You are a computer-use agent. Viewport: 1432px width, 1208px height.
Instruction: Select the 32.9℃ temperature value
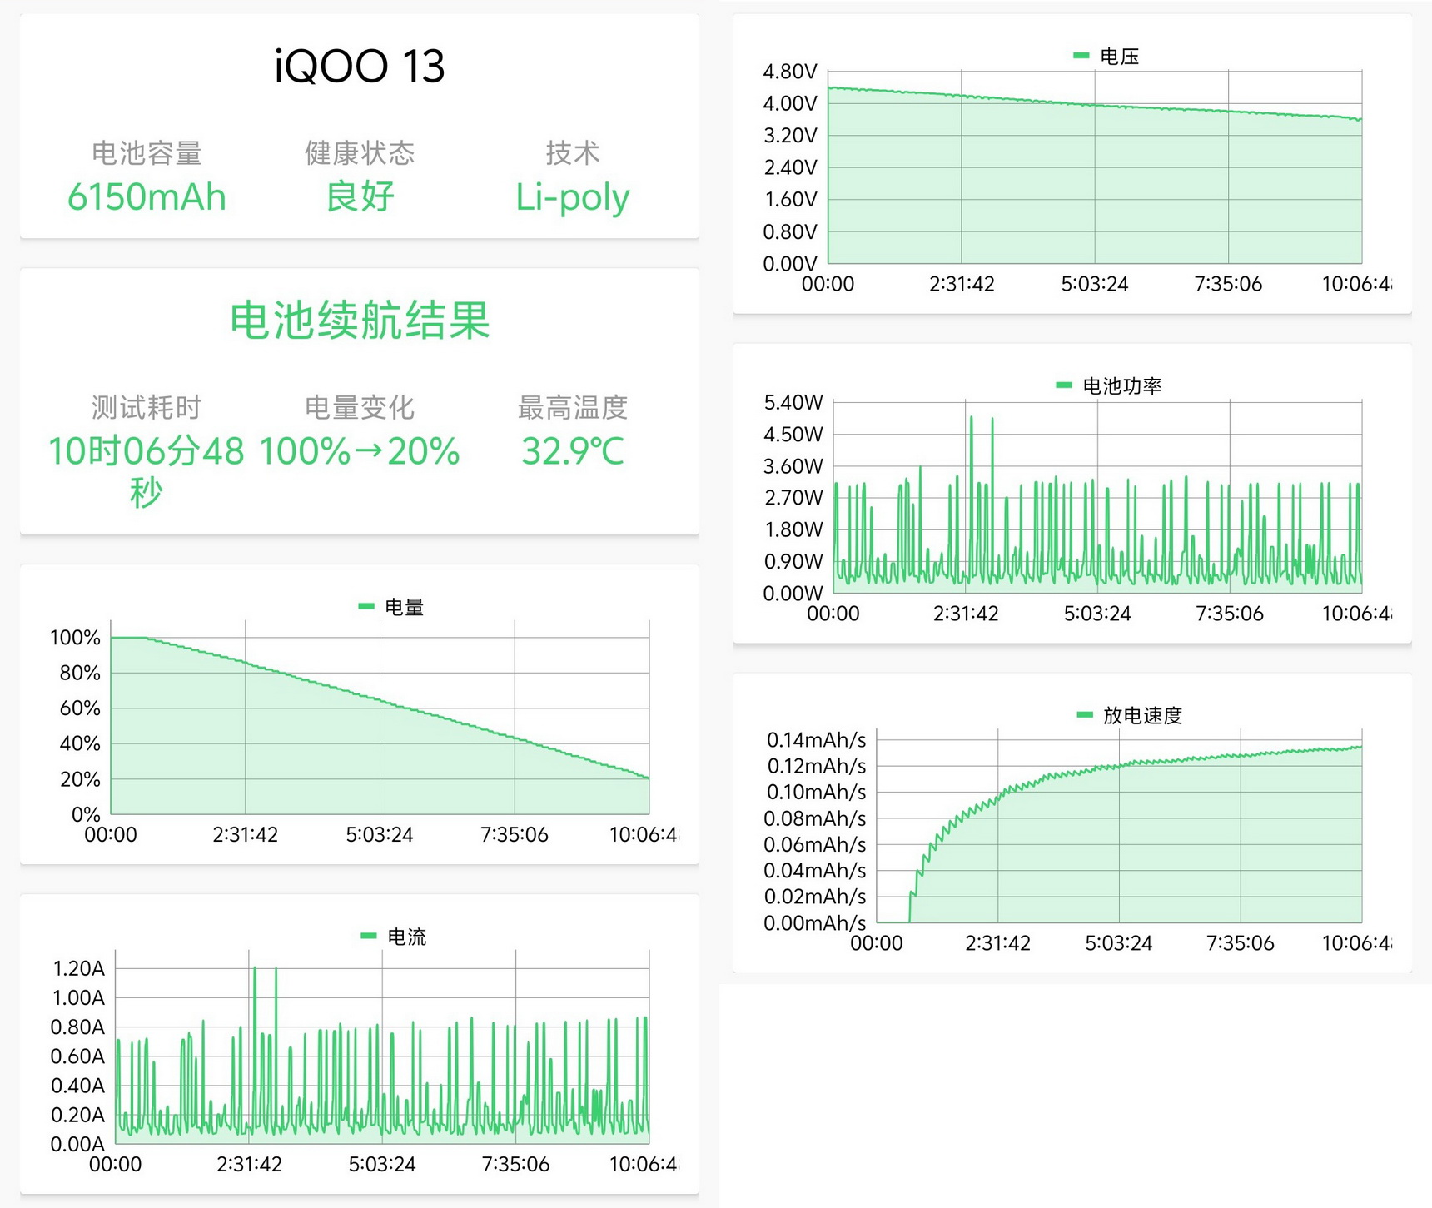(573, 452)
